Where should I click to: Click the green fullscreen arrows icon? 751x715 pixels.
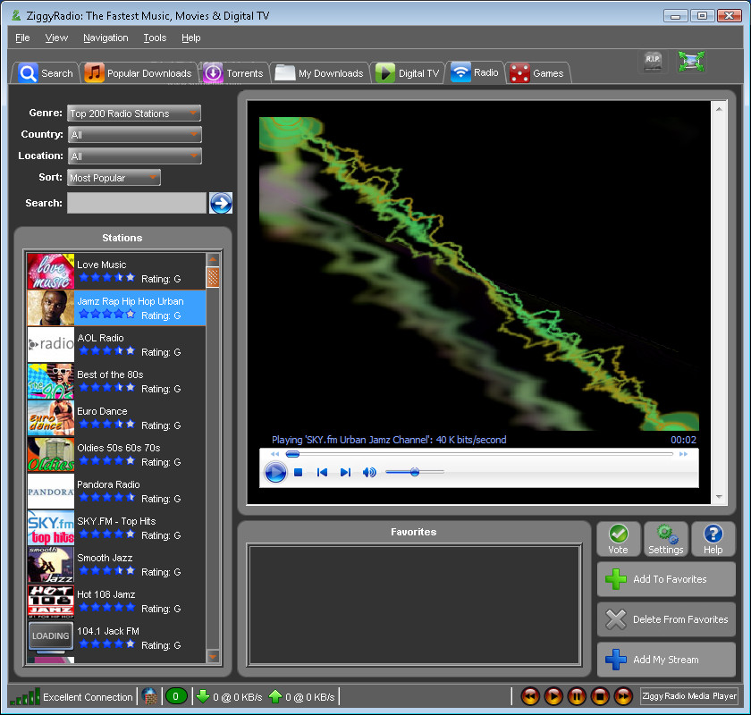coord(691,62)
